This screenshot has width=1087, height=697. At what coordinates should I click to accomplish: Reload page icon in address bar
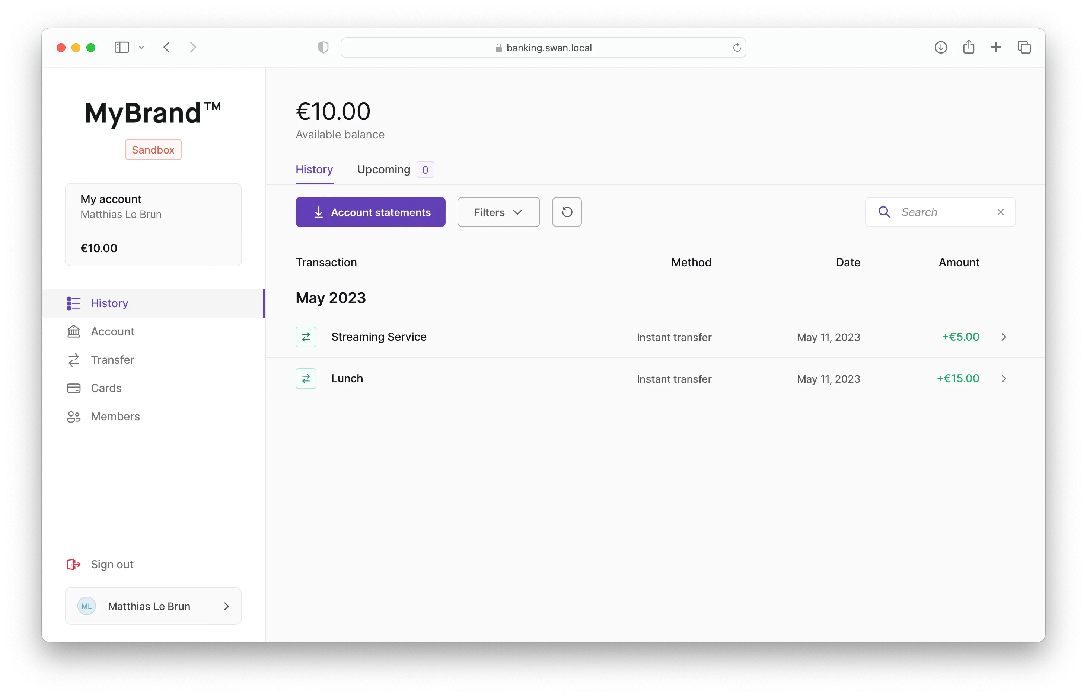coord(736,48)
